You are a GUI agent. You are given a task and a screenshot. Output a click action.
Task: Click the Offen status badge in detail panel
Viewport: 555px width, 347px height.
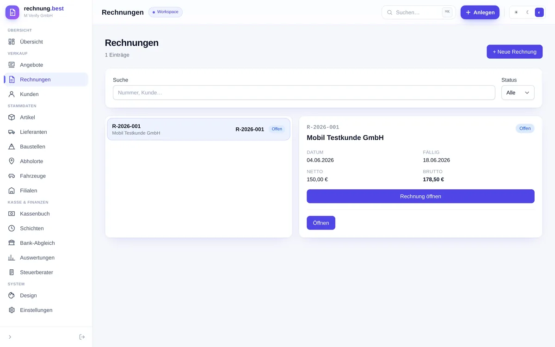(525, 129)
